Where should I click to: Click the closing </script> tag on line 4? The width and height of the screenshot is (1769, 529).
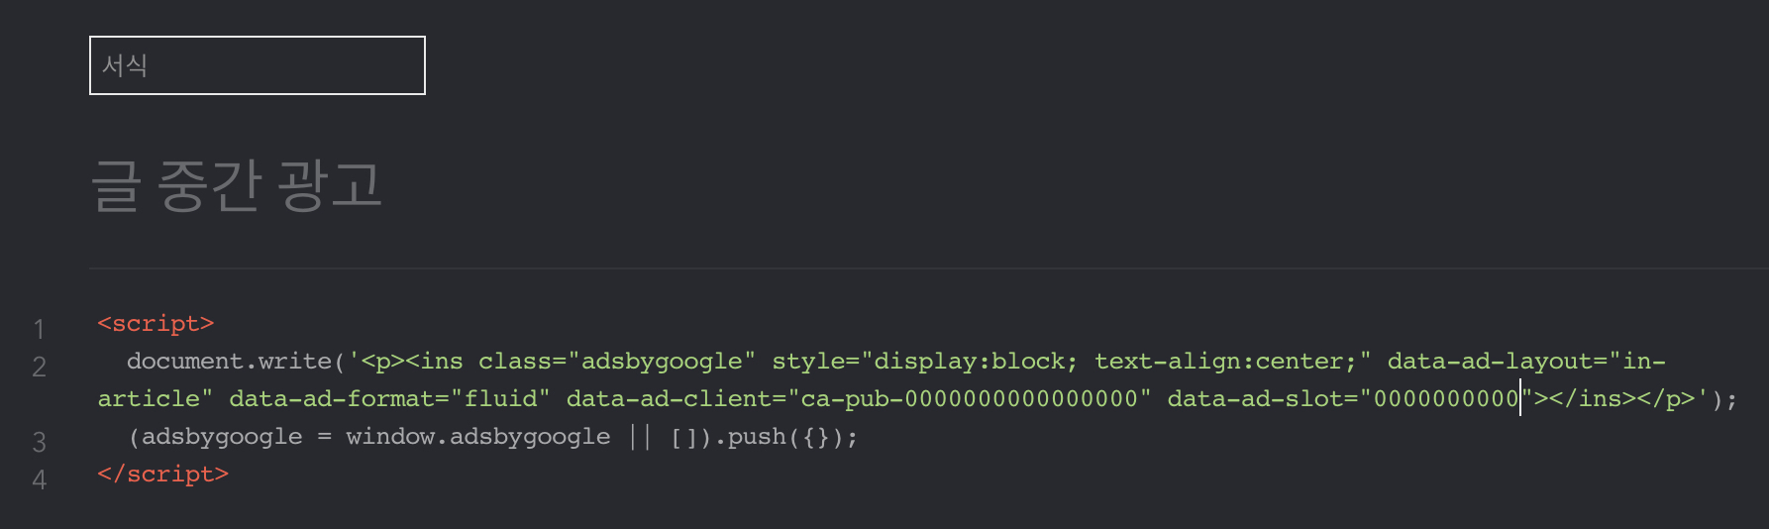pyautogui.click(x=162, y=475)
